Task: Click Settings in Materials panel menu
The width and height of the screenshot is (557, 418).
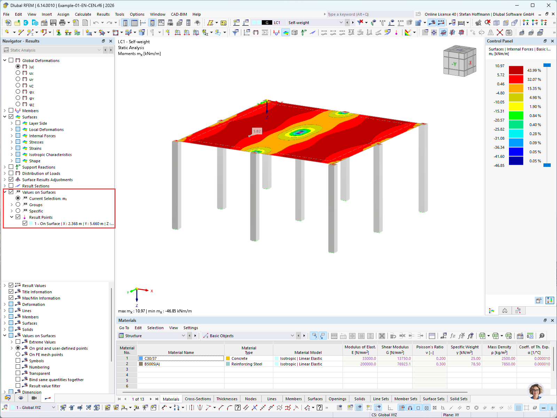Action: coord(190,328)
